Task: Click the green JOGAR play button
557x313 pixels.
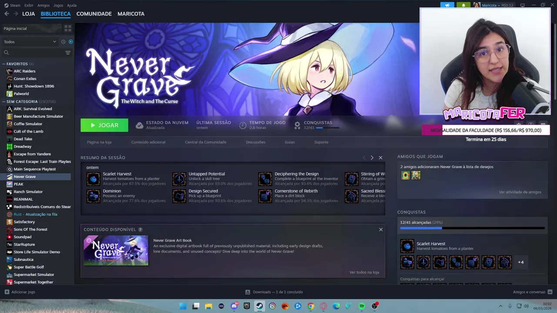Action: coord(104,125)
